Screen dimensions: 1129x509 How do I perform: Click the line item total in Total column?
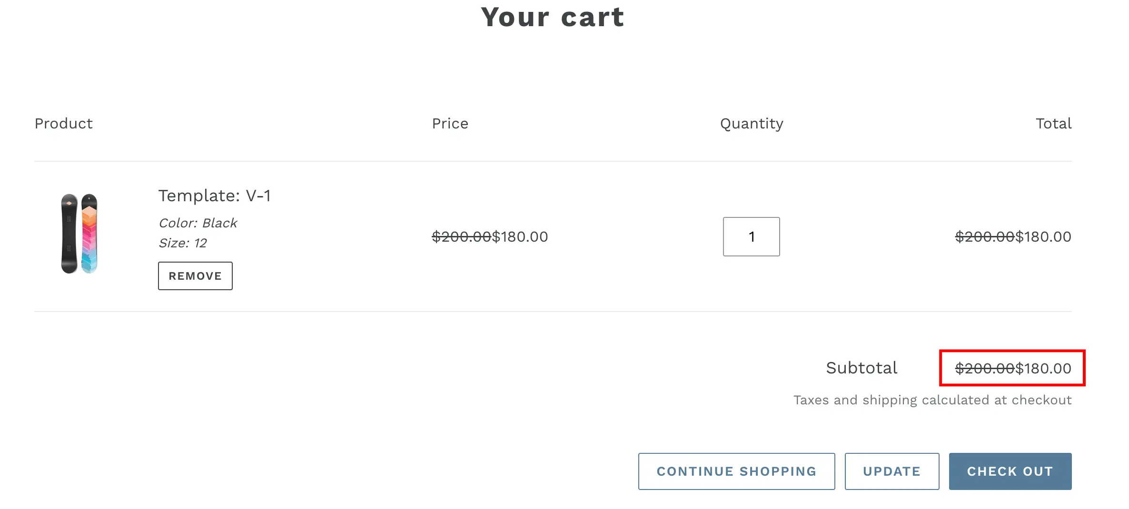tap(1013, 237)
